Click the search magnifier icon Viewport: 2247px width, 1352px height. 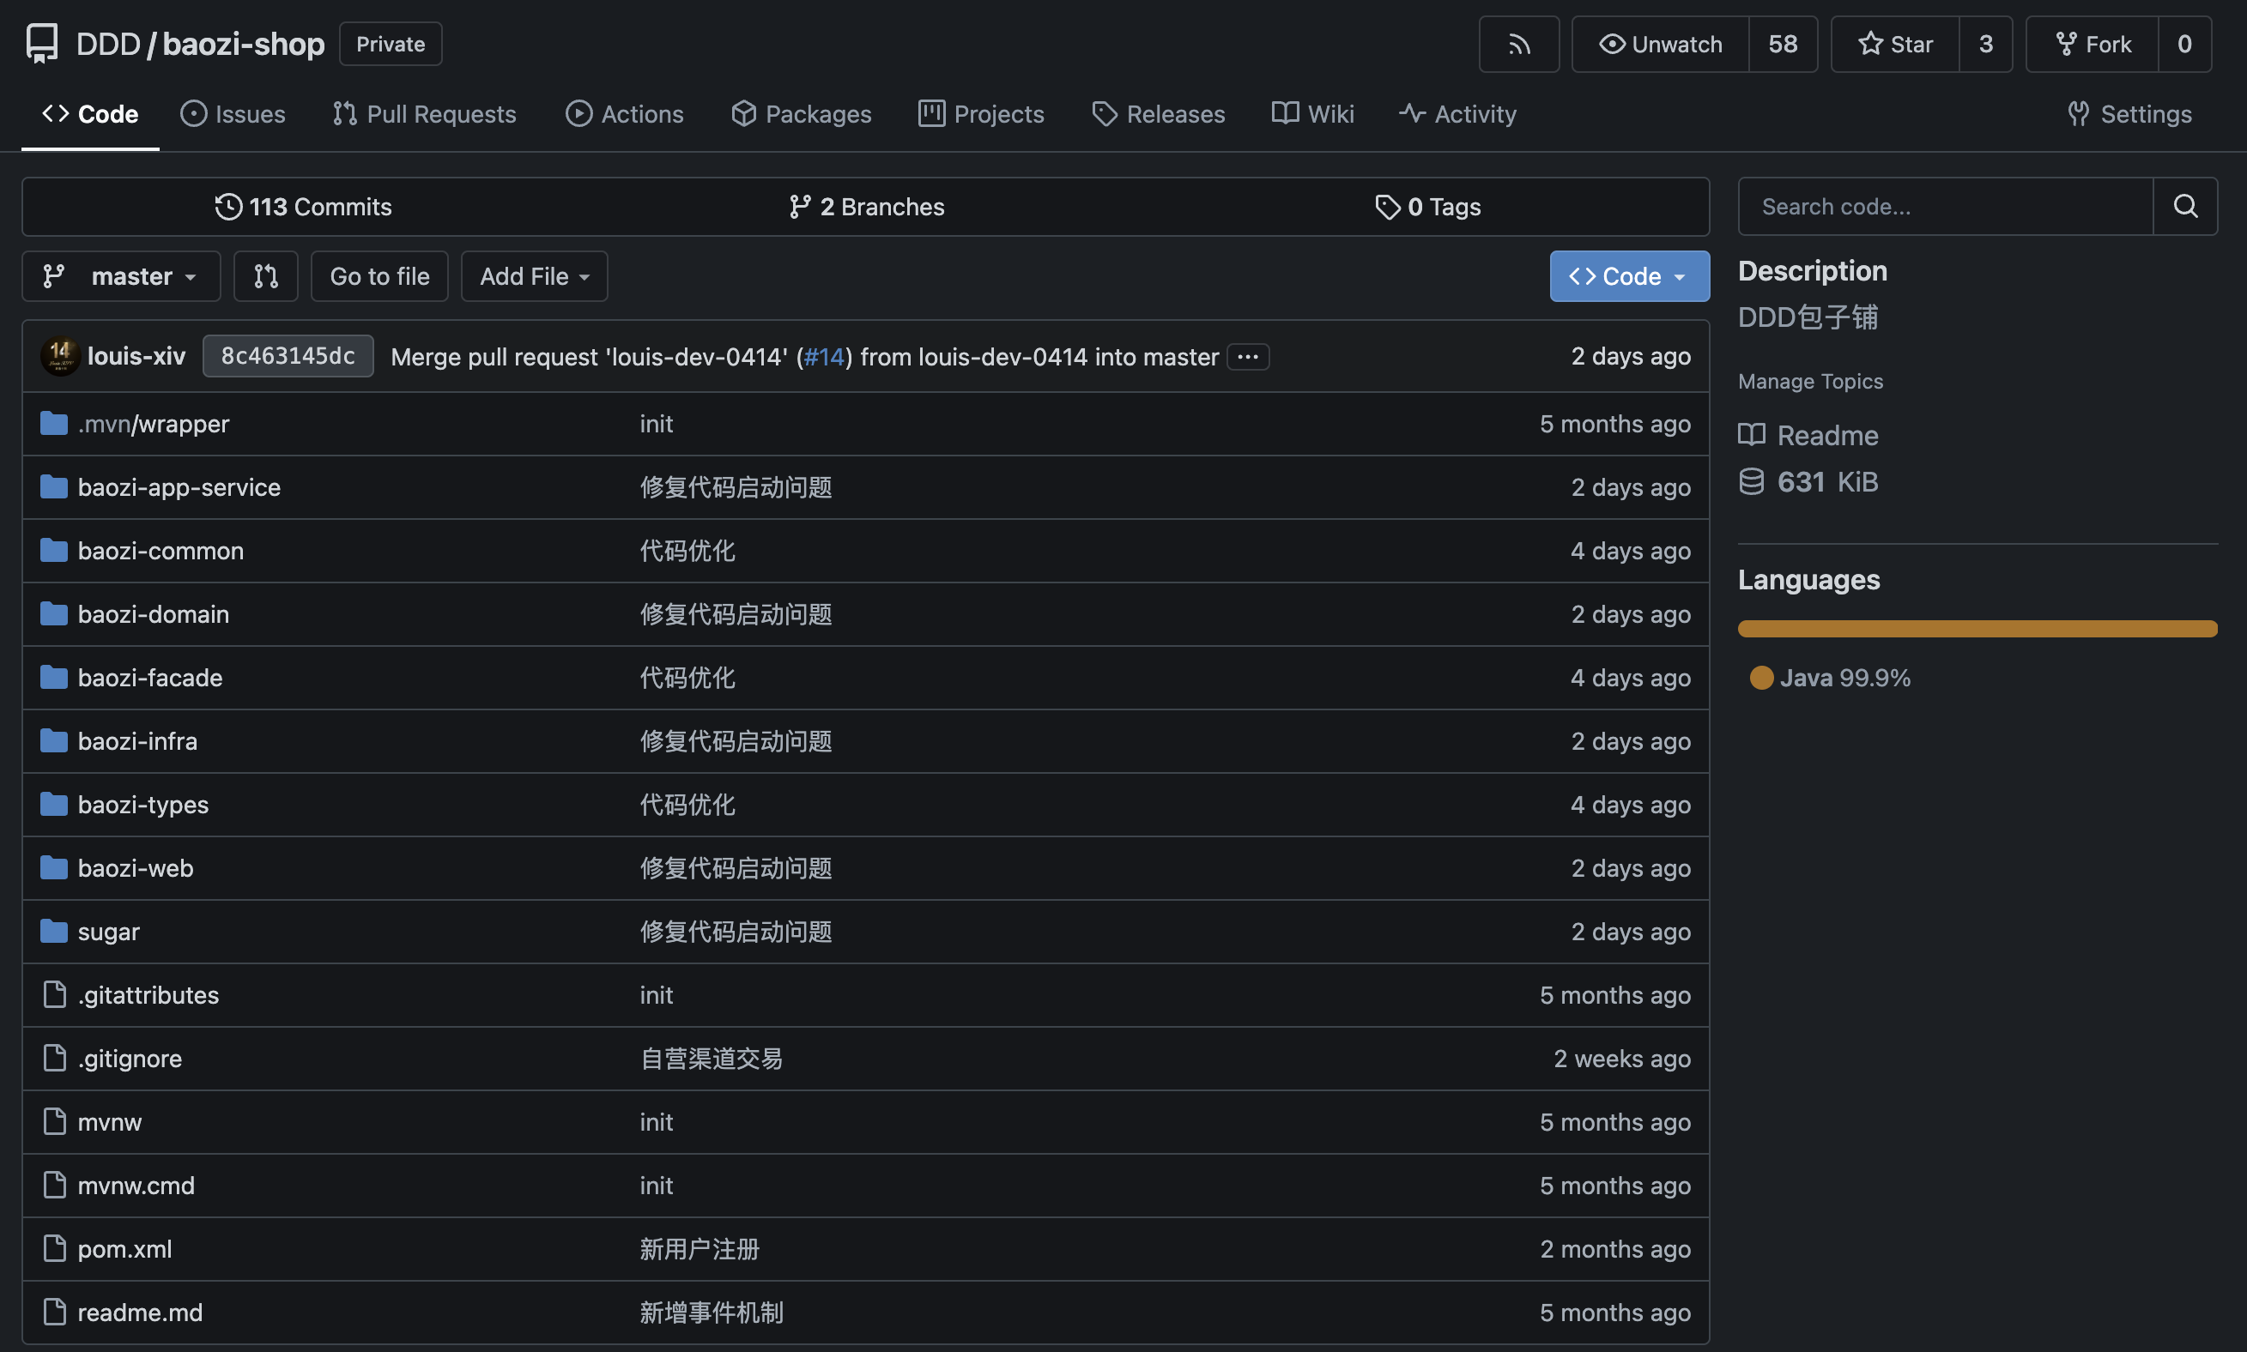pyautogui.click(x=2185, y=206)
